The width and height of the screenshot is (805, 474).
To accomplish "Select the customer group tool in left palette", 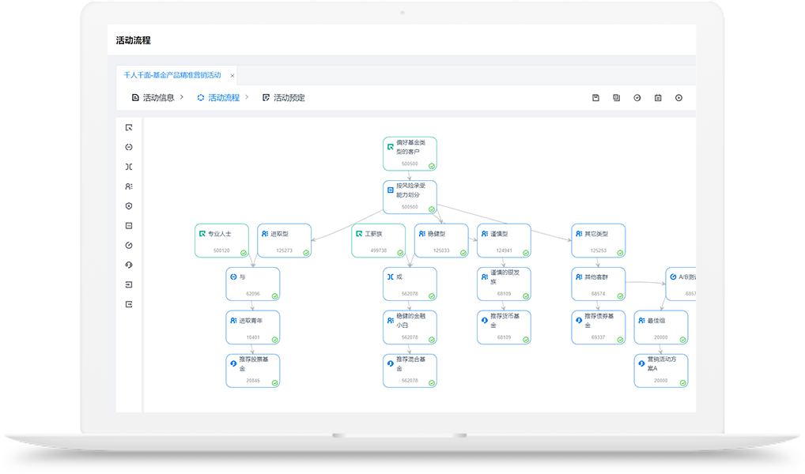I will [129, 186].
